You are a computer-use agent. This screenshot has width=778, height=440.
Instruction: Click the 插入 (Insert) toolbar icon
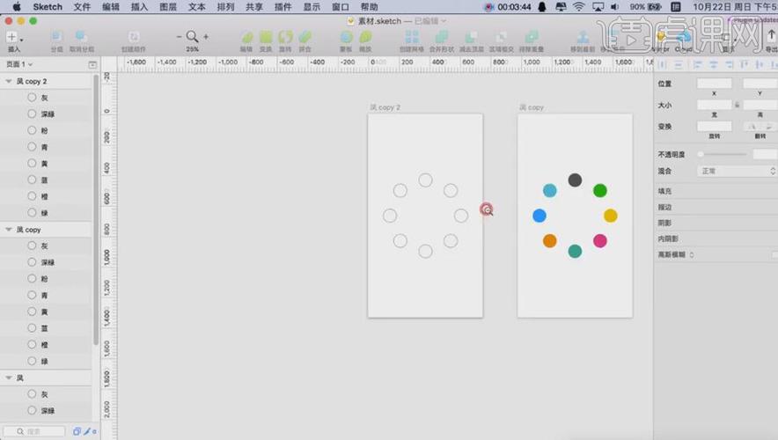tap(12, 38)
